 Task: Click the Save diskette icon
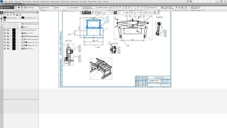coord(22,7)
